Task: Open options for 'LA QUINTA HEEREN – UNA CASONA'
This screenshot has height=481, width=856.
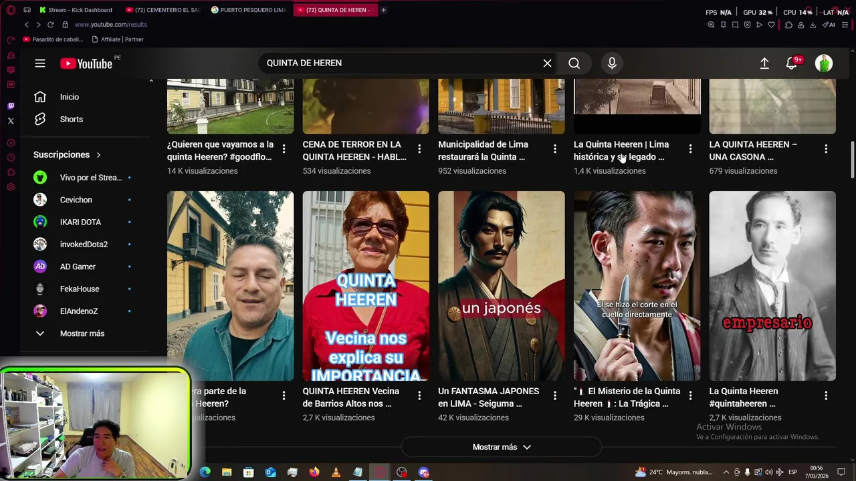Action: (826, 148)
